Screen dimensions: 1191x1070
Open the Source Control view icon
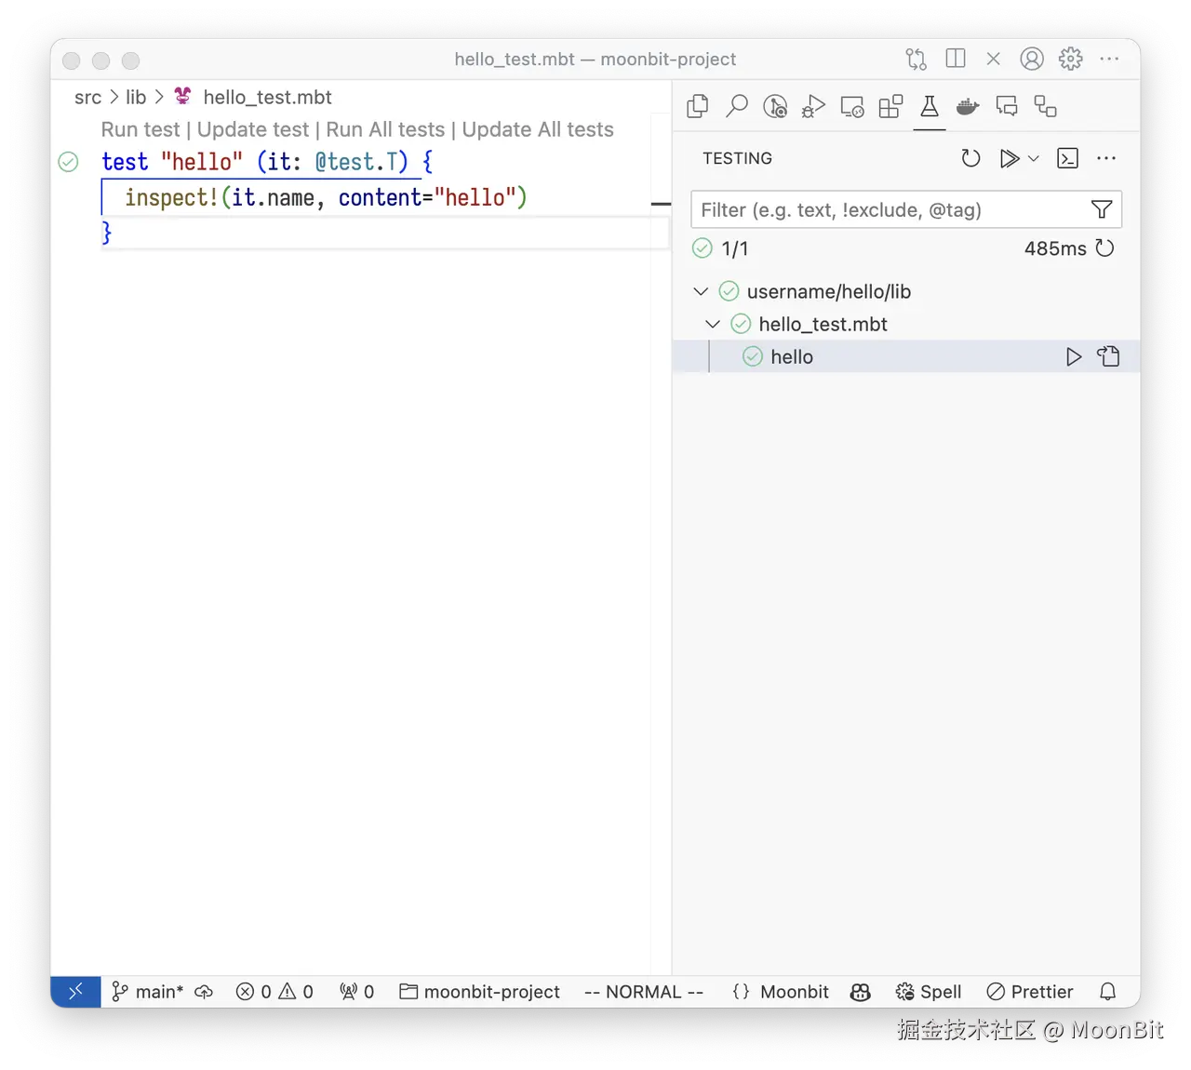[x=775, y=107]
